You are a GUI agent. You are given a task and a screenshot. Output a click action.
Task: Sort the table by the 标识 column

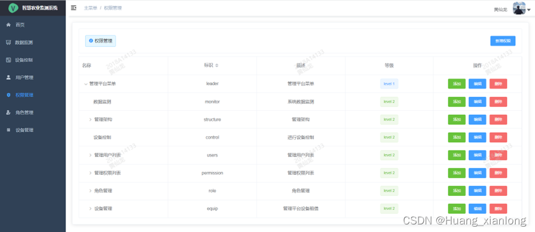217,66
